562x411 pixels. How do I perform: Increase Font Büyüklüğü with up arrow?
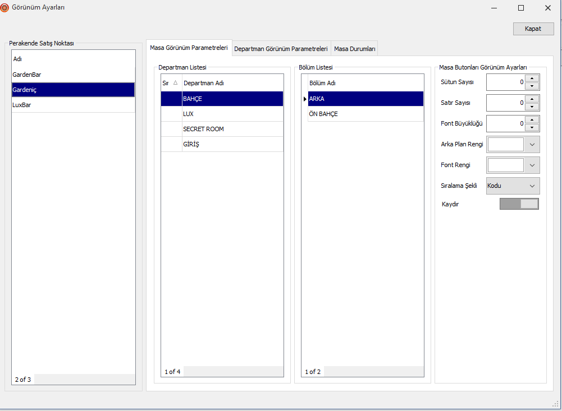point(531,119)
